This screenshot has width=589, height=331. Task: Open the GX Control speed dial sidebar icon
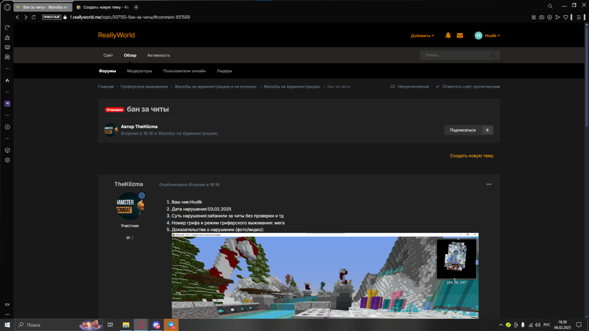pos(7,28)
